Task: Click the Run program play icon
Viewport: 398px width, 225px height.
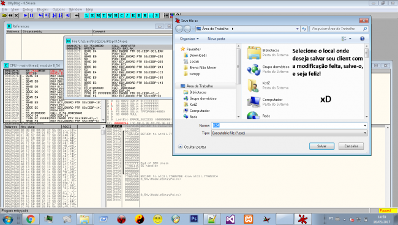Action: (x=26, y=15)
